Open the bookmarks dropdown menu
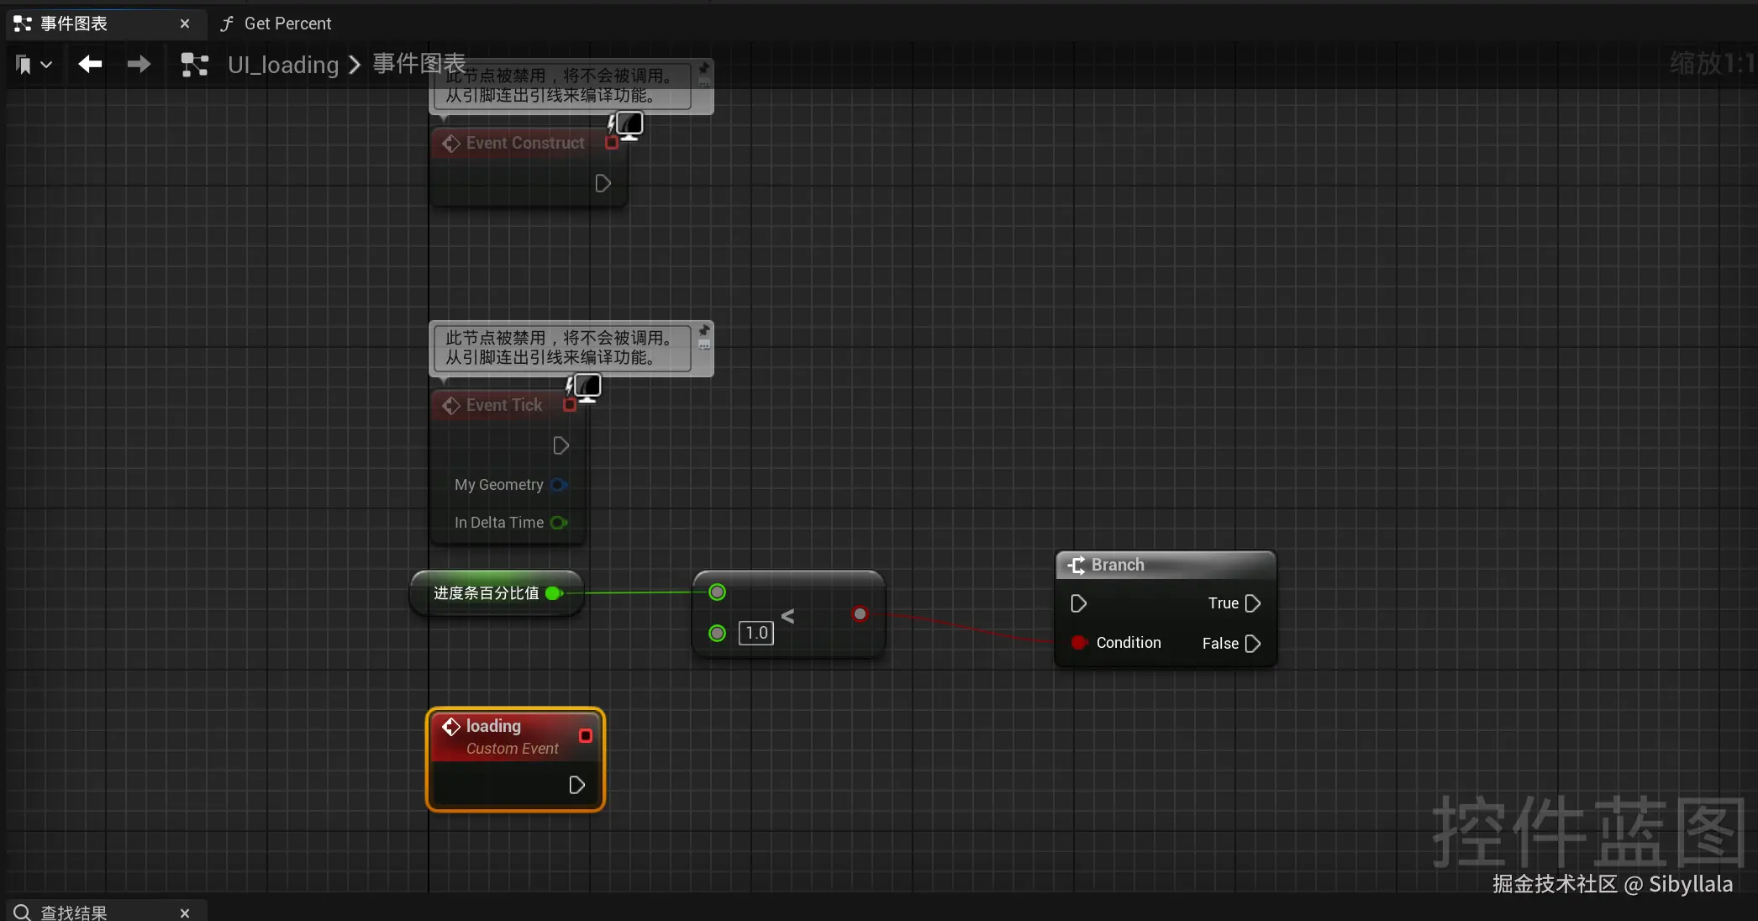The height and width of the screenshot is (921, 1758). [34, 65]
